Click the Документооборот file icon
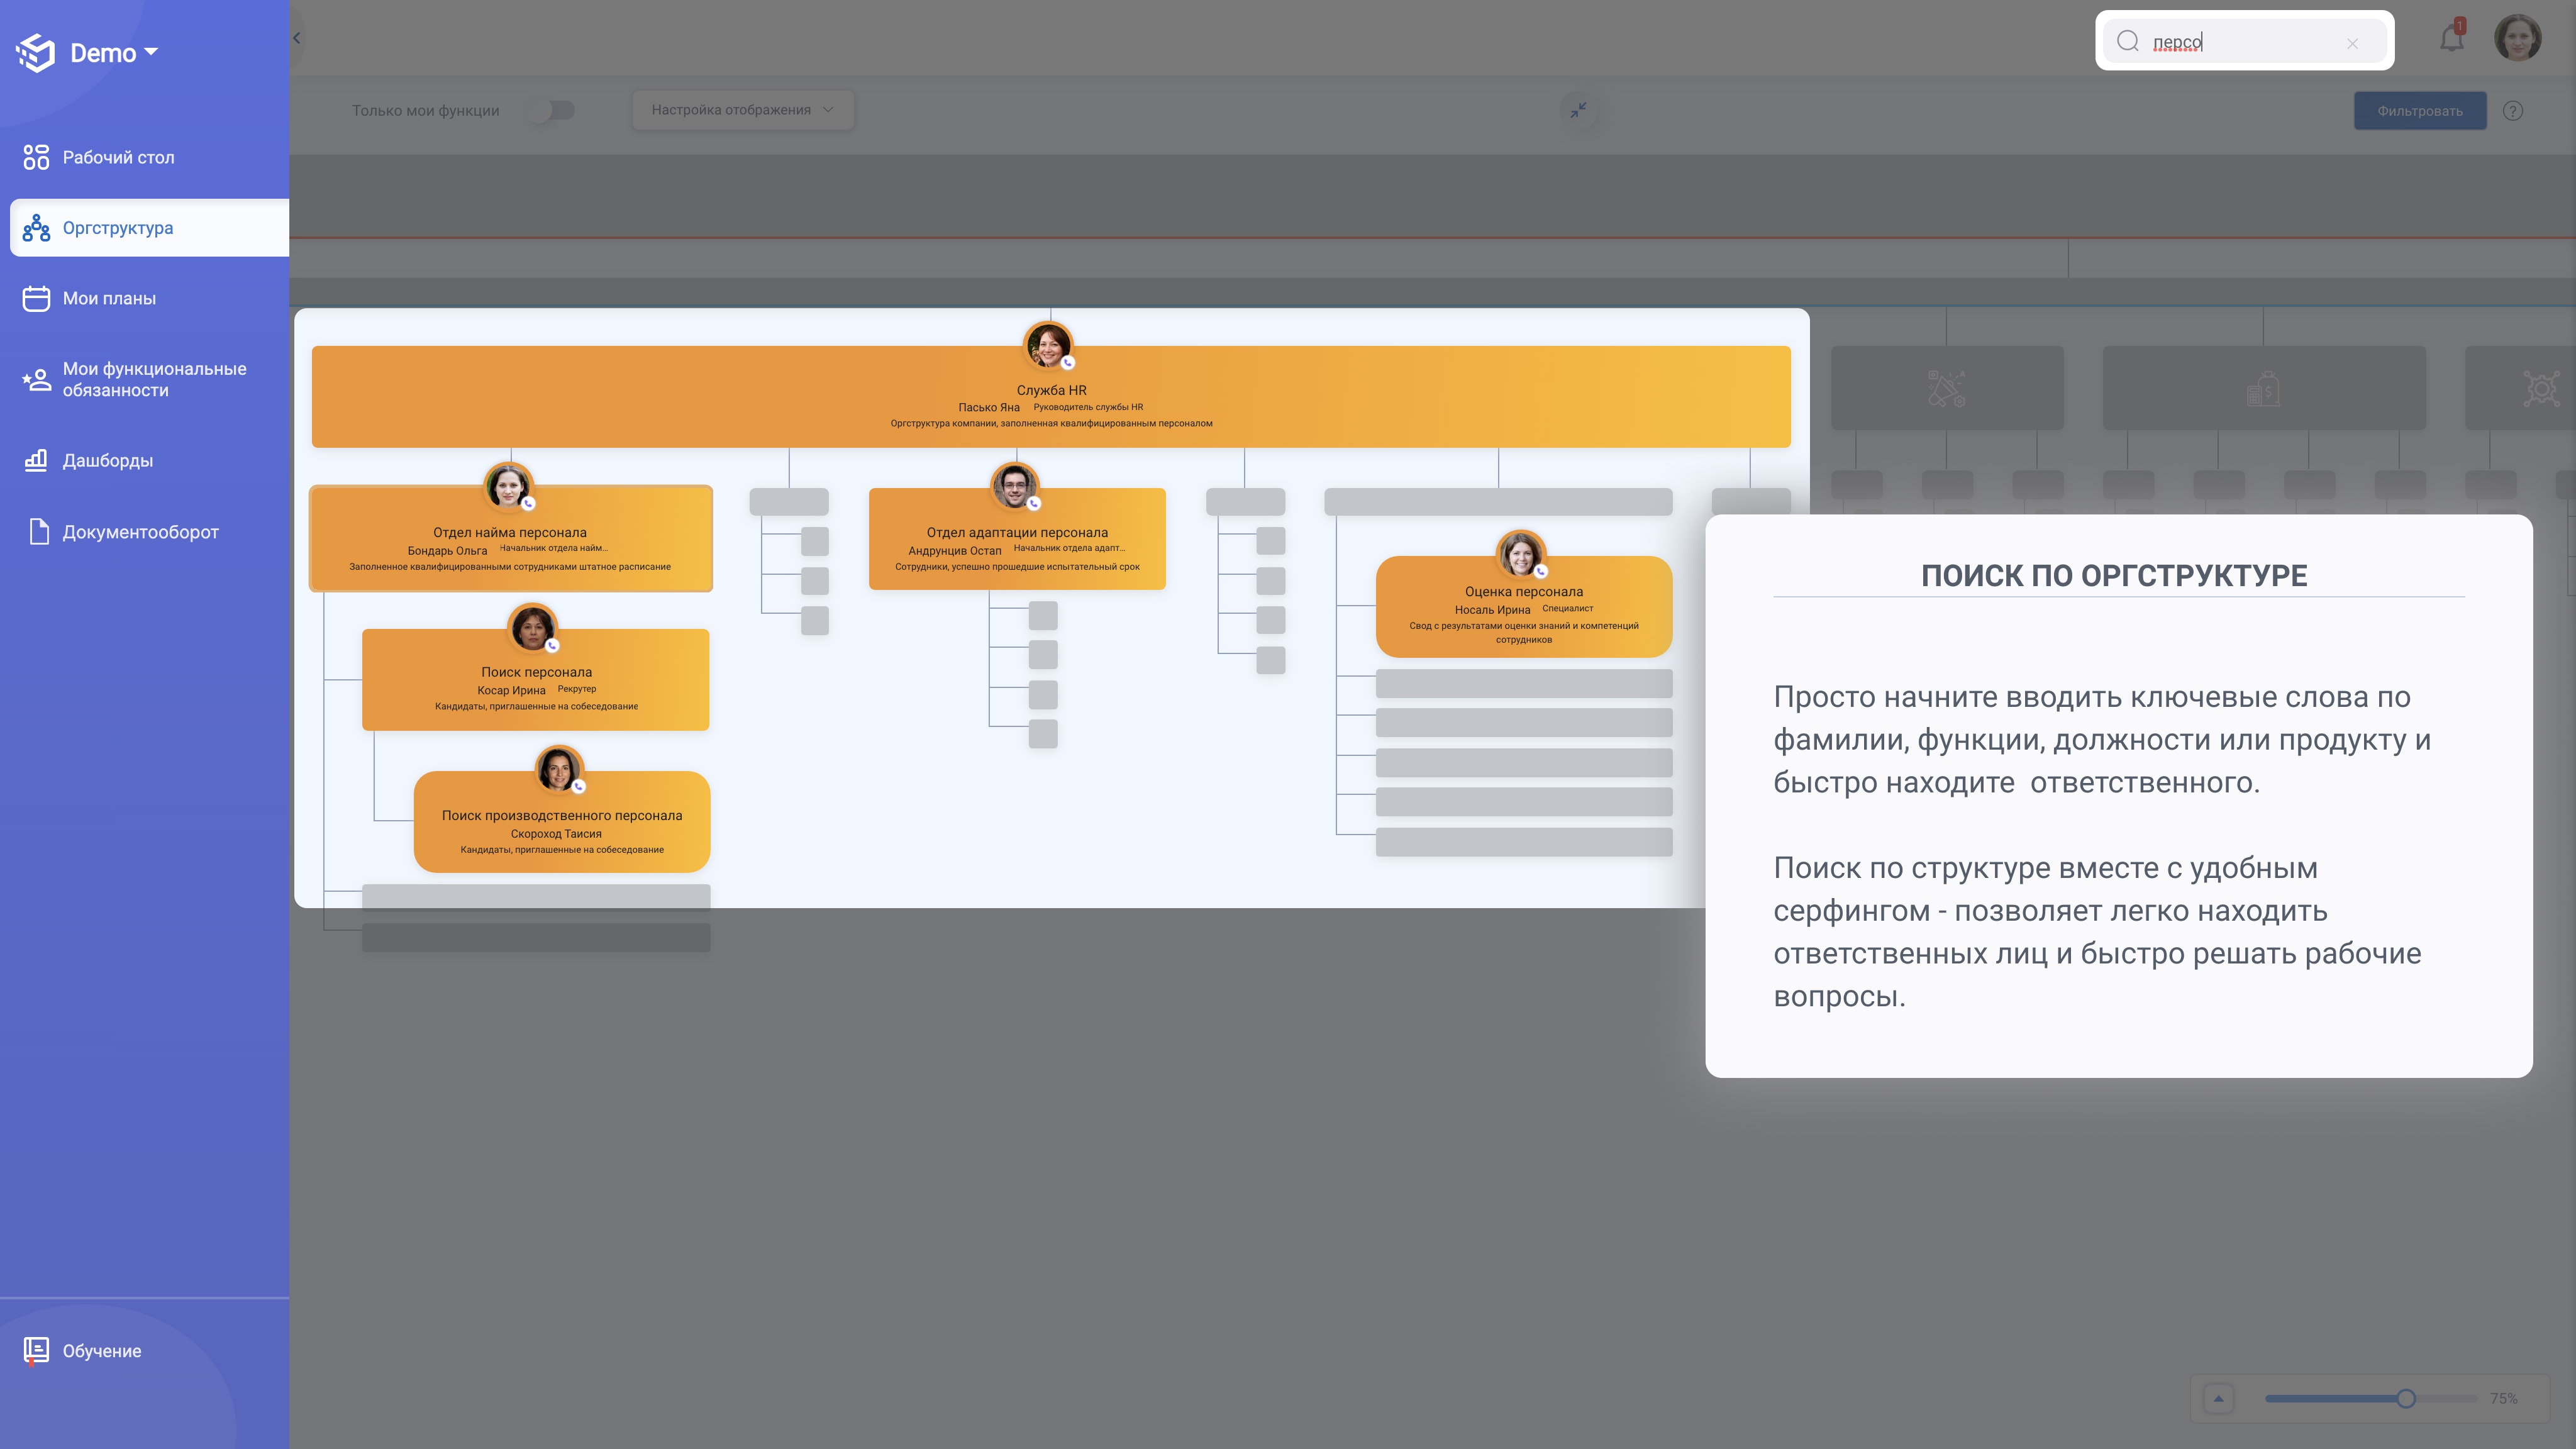The height and width of the screenshot is (1449, 2576). [39, 532]
